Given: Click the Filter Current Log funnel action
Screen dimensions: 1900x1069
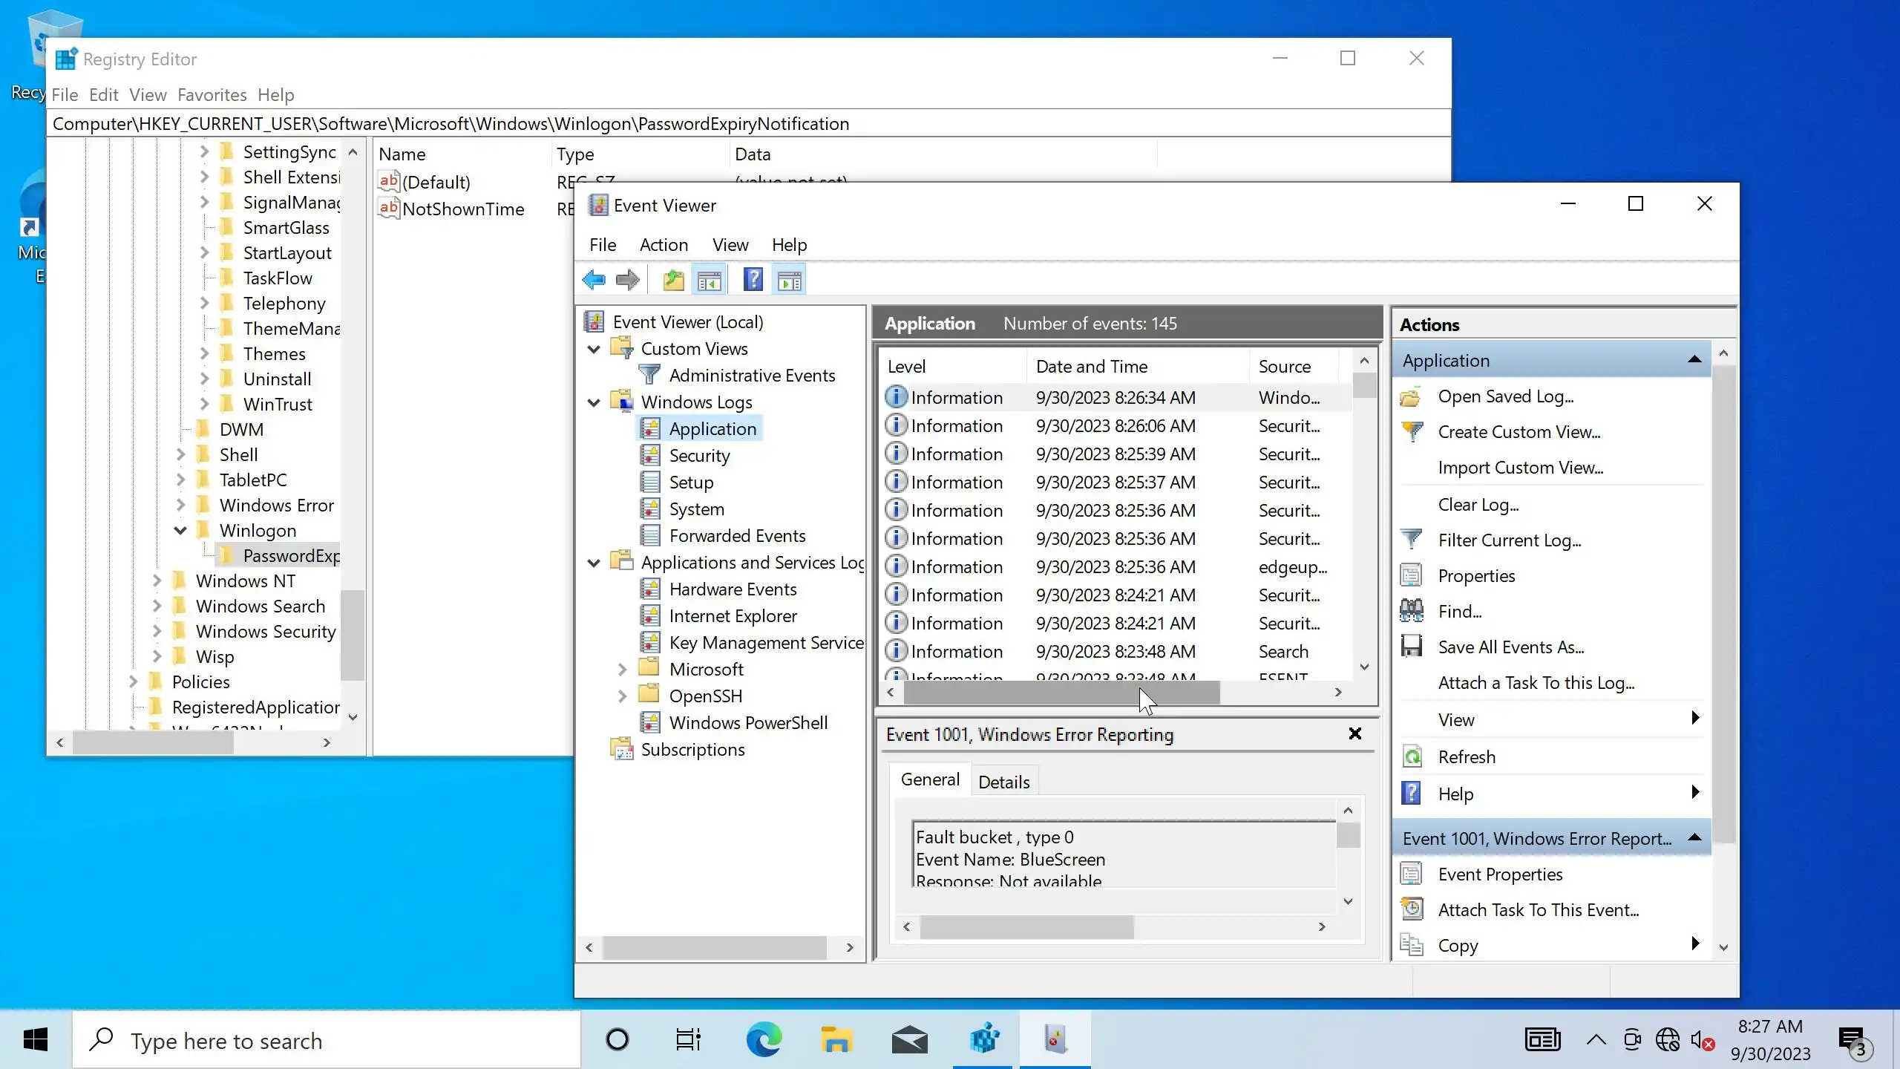Looking at the screenshot, I should tap(1509, 540).
